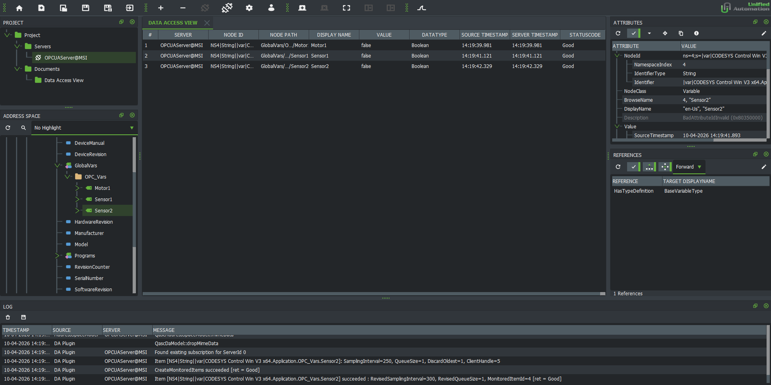Clear the Log with the trash icon

point(8,317)
